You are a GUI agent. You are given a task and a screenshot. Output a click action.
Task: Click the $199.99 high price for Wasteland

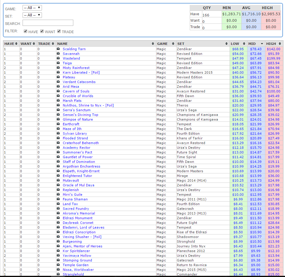pos(274,58)
